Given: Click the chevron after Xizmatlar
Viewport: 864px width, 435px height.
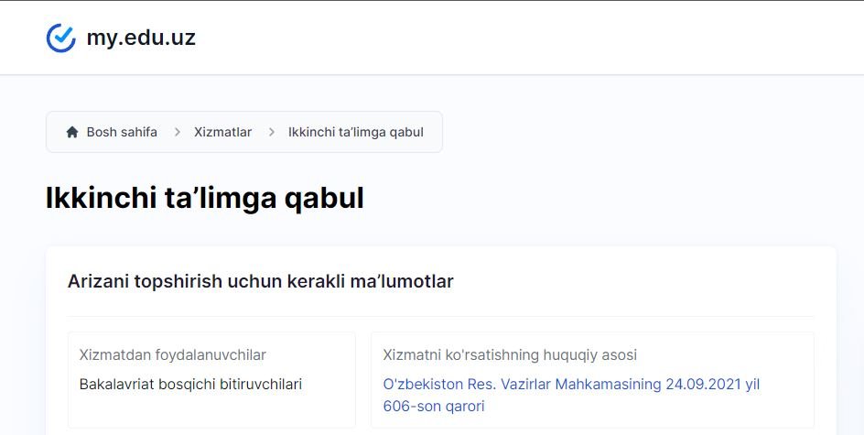Looking at the screenshot, I should (x=272, y=132).
